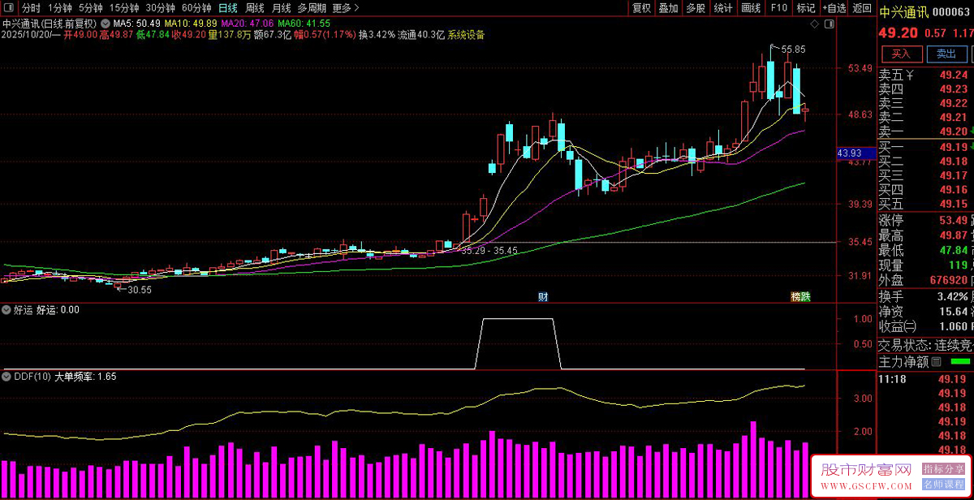Expand the 更多 more periods menu

[x=346, y=8]
